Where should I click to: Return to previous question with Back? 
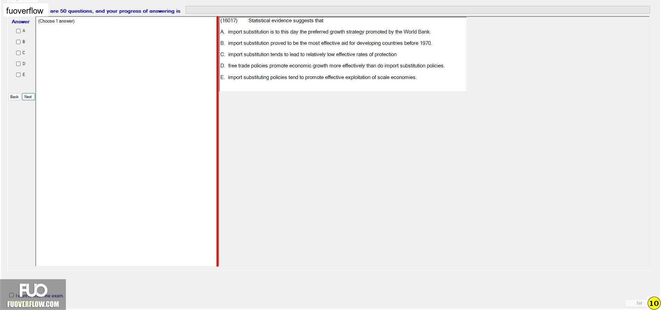click(14, 97)
